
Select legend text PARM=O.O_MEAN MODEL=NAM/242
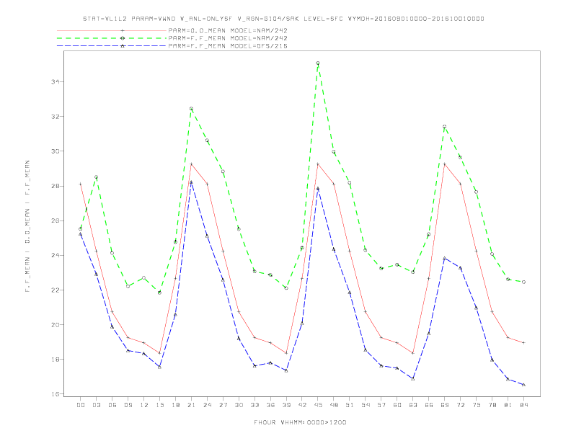click(228, 30)
